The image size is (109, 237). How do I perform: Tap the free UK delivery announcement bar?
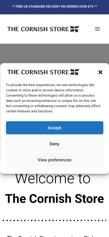(x=55, y=6)
